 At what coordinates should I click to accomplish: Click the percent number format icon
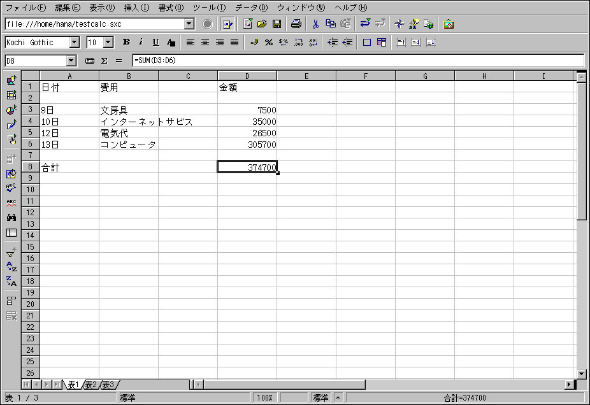pos(268,43)
